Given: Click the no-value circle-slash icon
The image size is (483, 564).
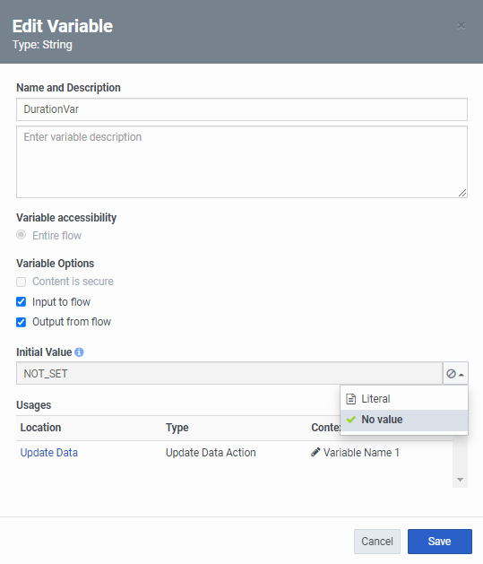Looking at the screenshot, I should click(x=451, y=374).
